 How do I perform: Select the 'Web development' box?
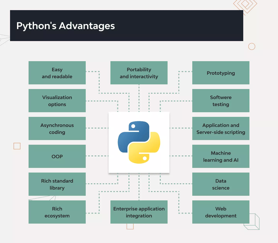[x=221, y=212]
